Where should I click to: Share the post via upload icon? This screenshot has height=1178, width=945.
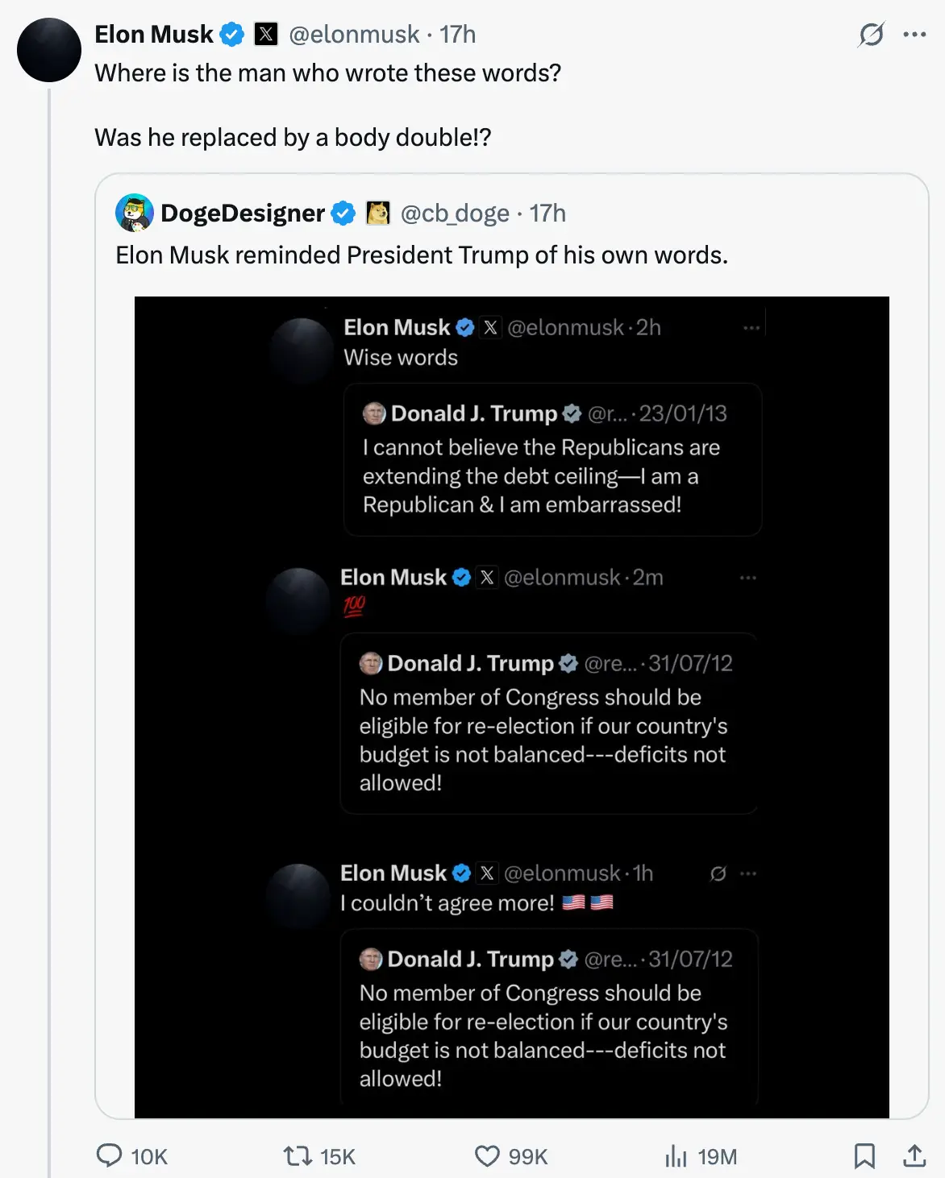[x=914, y=1155]
